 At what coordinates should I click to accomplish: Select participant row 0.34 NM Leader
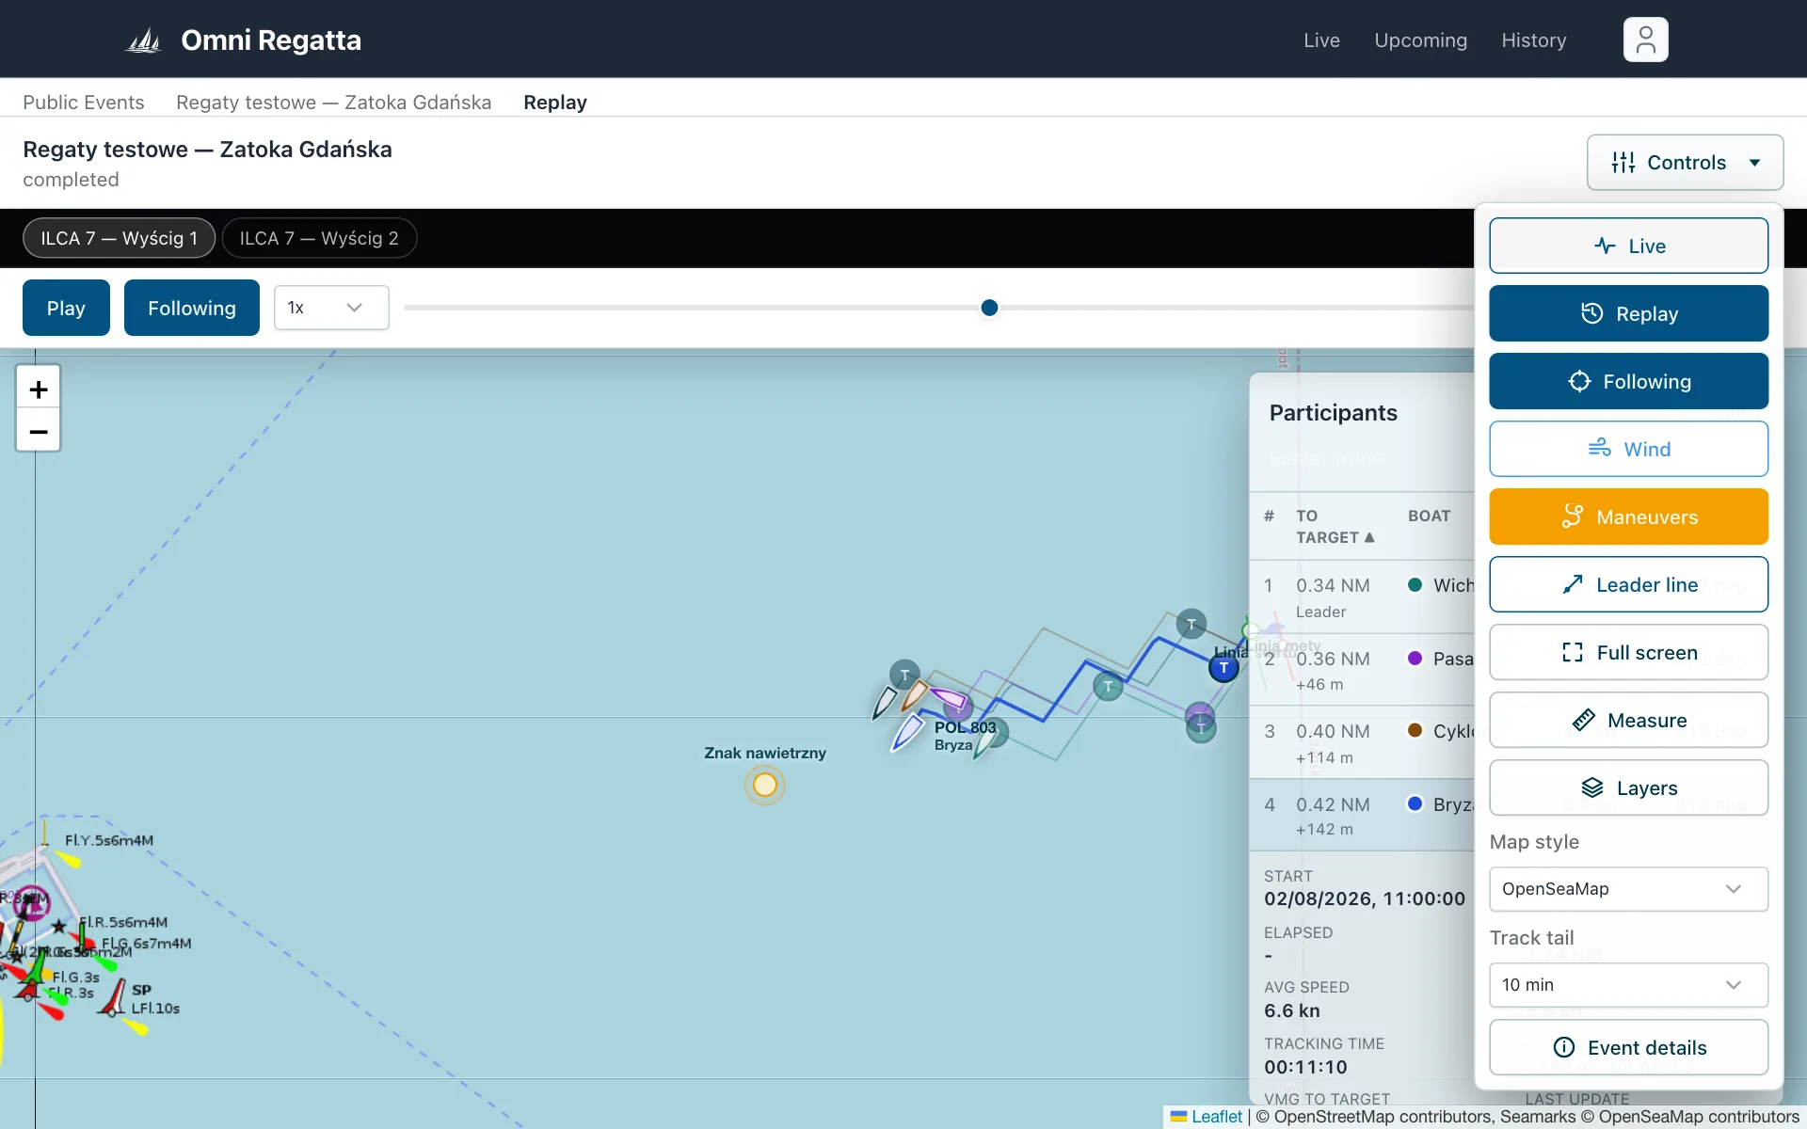click(x=1362, y=596)
